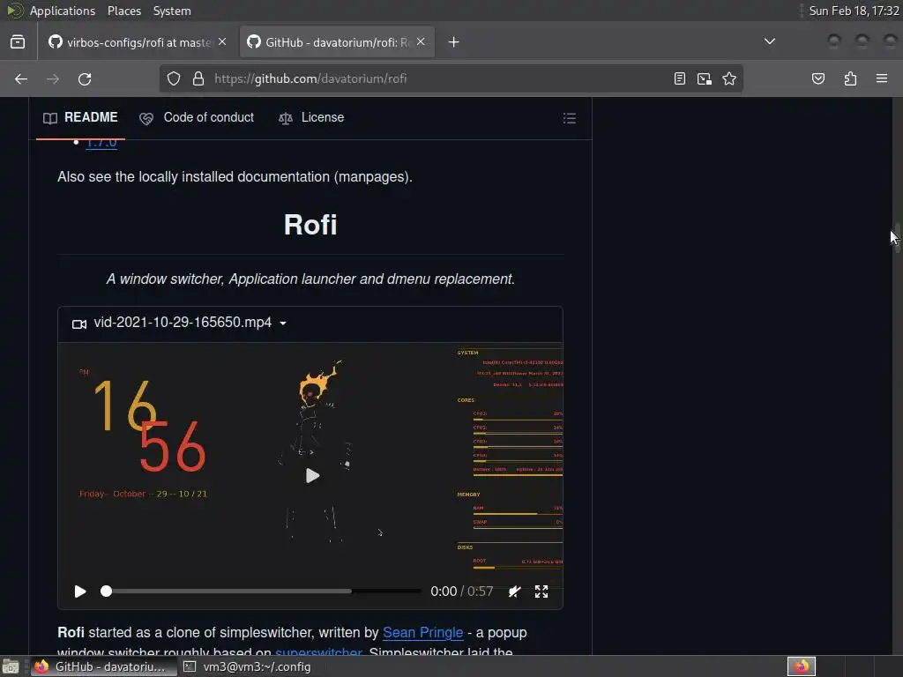Expand the vid-2021-10-29-165650.mp4 dropdown

coord(283,323)
